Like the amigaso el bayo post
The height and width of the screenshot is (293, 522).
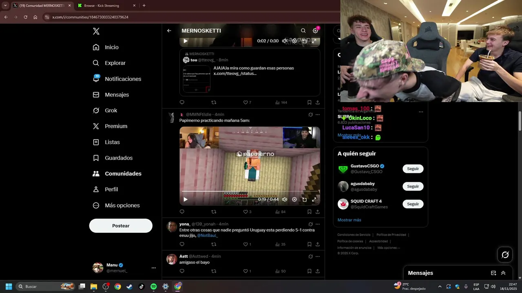(x=247, y=271)
